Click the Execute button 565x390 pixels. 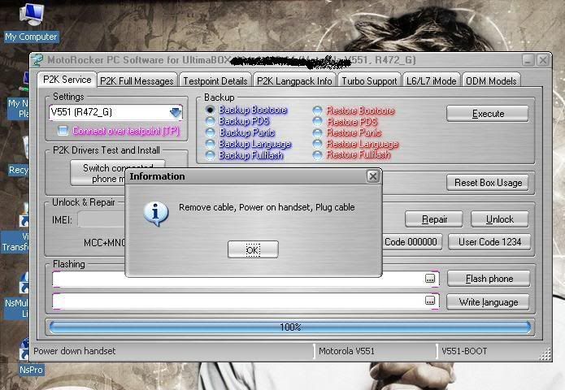[x=488, y=114]
